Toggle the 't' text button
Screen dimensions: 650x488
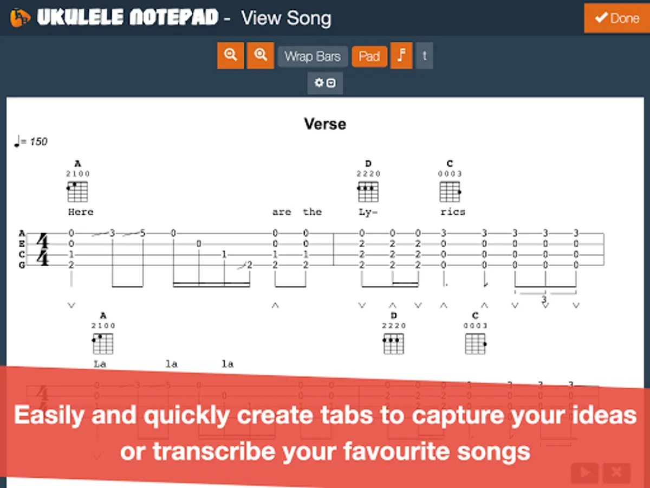[x=424, y=56]
